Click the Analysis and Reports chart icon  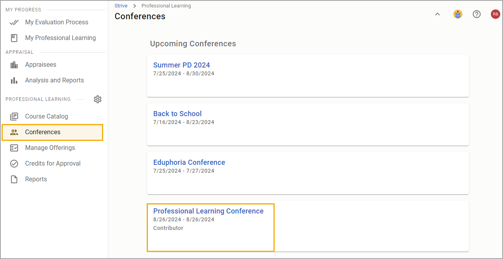(14, 80)
